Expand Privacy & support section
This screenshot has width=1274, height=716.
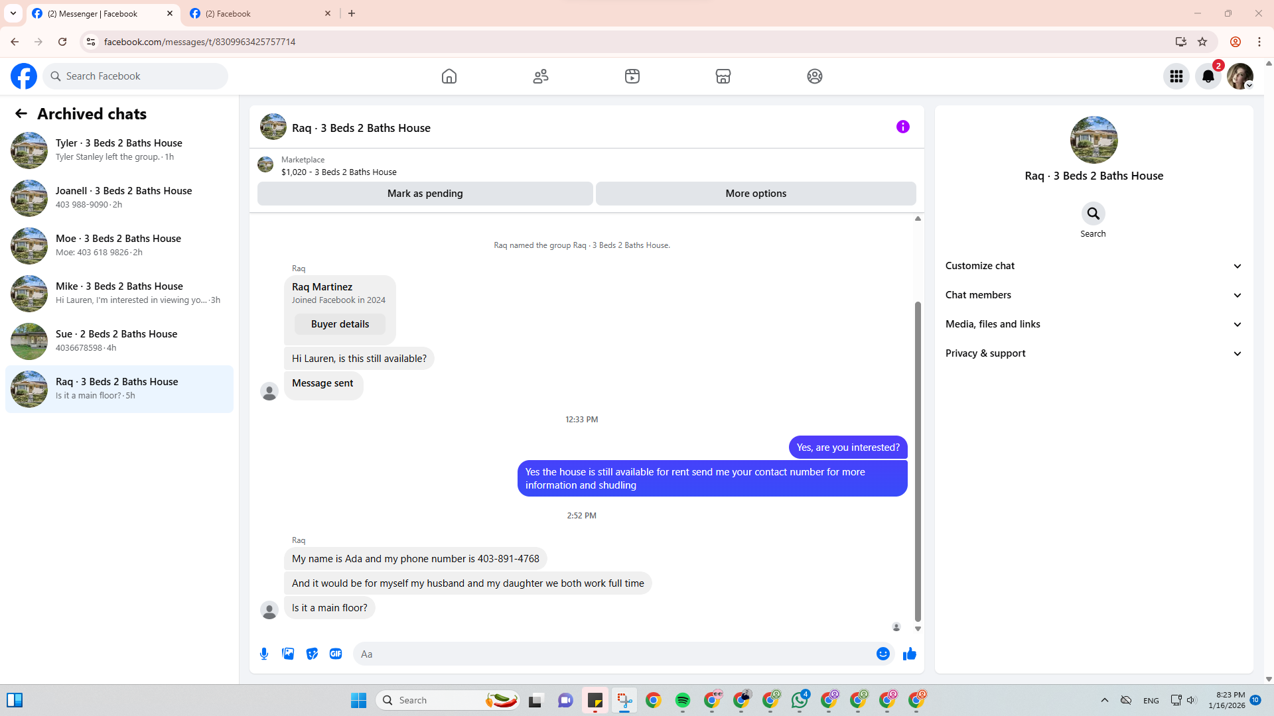pos(1093,353)
